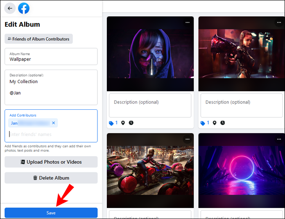Image resolution: width=285 pixels, height=219 pixels.
Task: Open Facebook home via the logo
Action: click(24, 8)
